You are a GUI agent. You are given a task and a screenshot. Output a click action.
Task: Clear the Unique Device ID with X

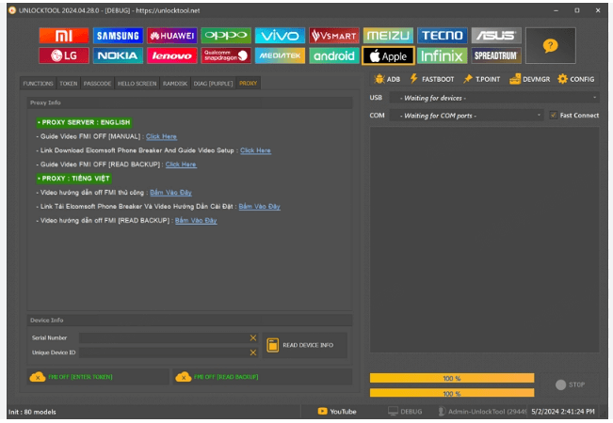coord(253,352)
